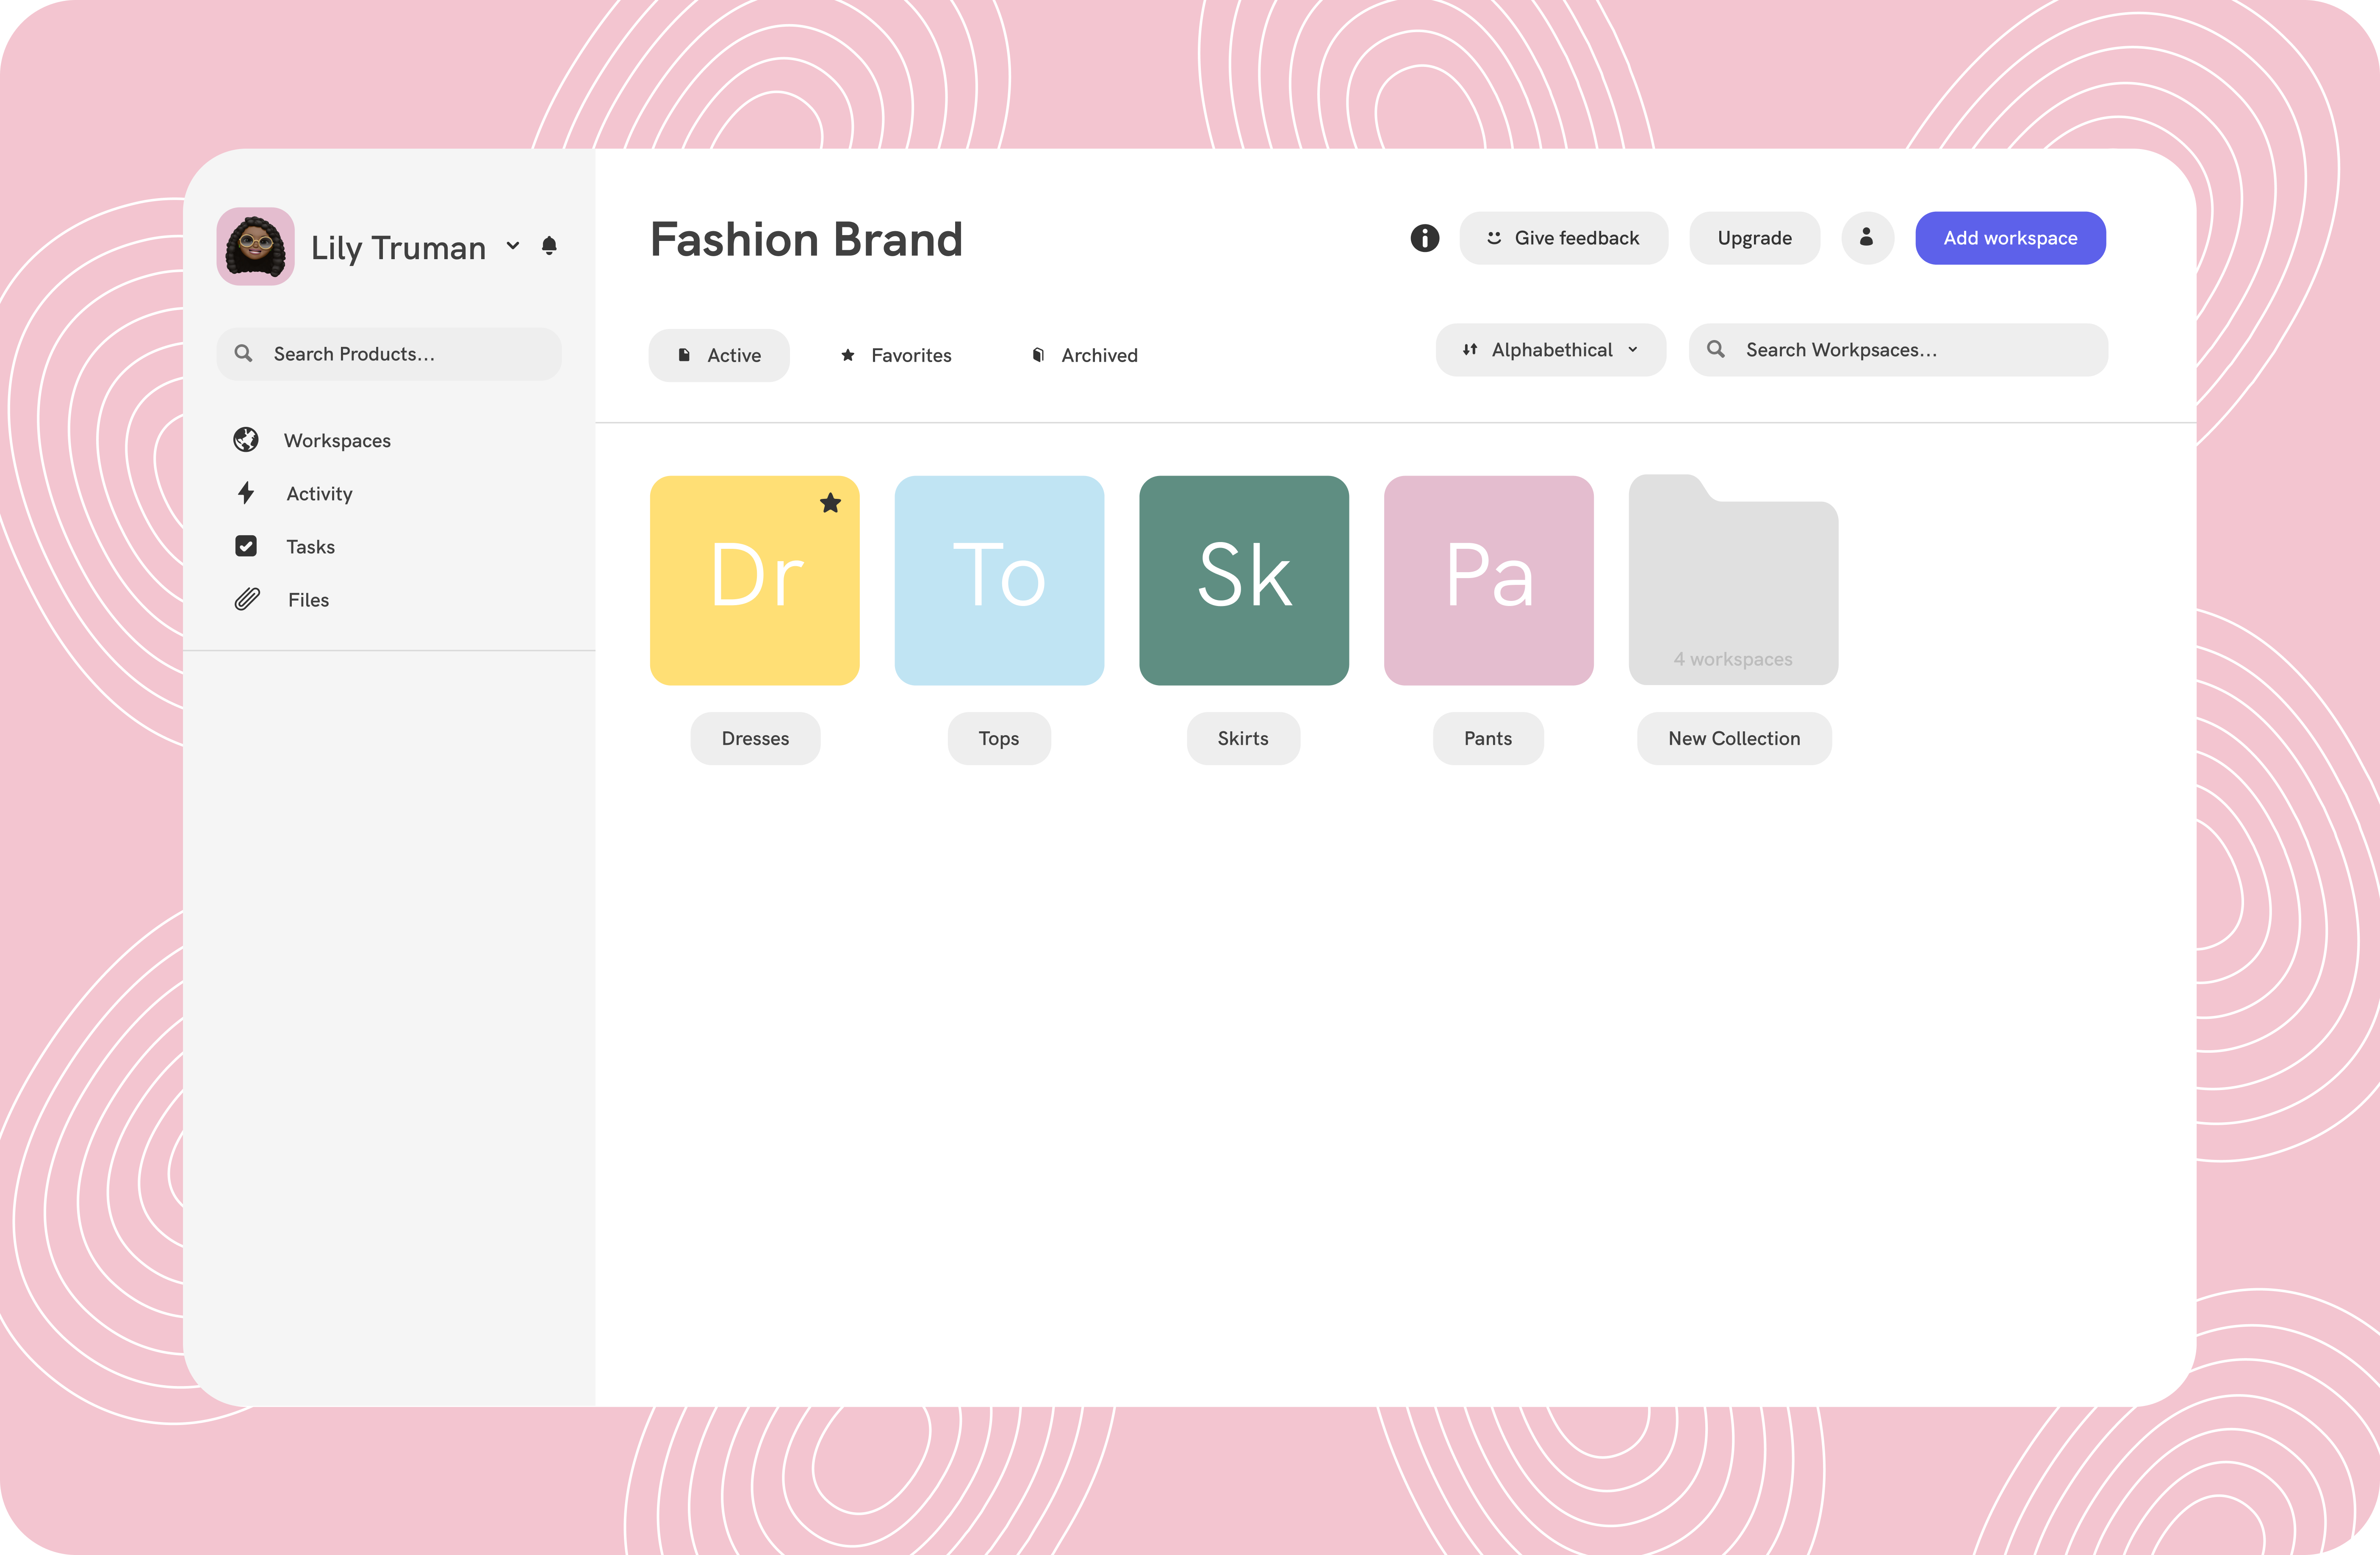Click the Activity lightning bolt icon
Screen dimensions: 2380x1555
[x=246, y=493]
